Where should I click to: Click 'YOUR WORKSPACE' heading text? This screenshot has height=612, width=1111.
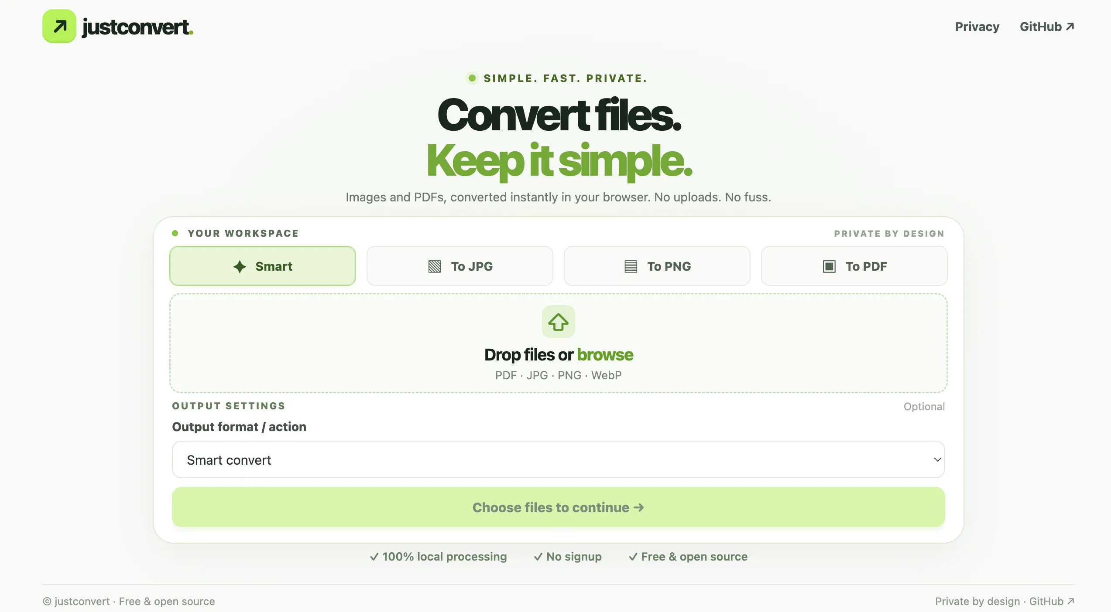(x=243, y=233)
